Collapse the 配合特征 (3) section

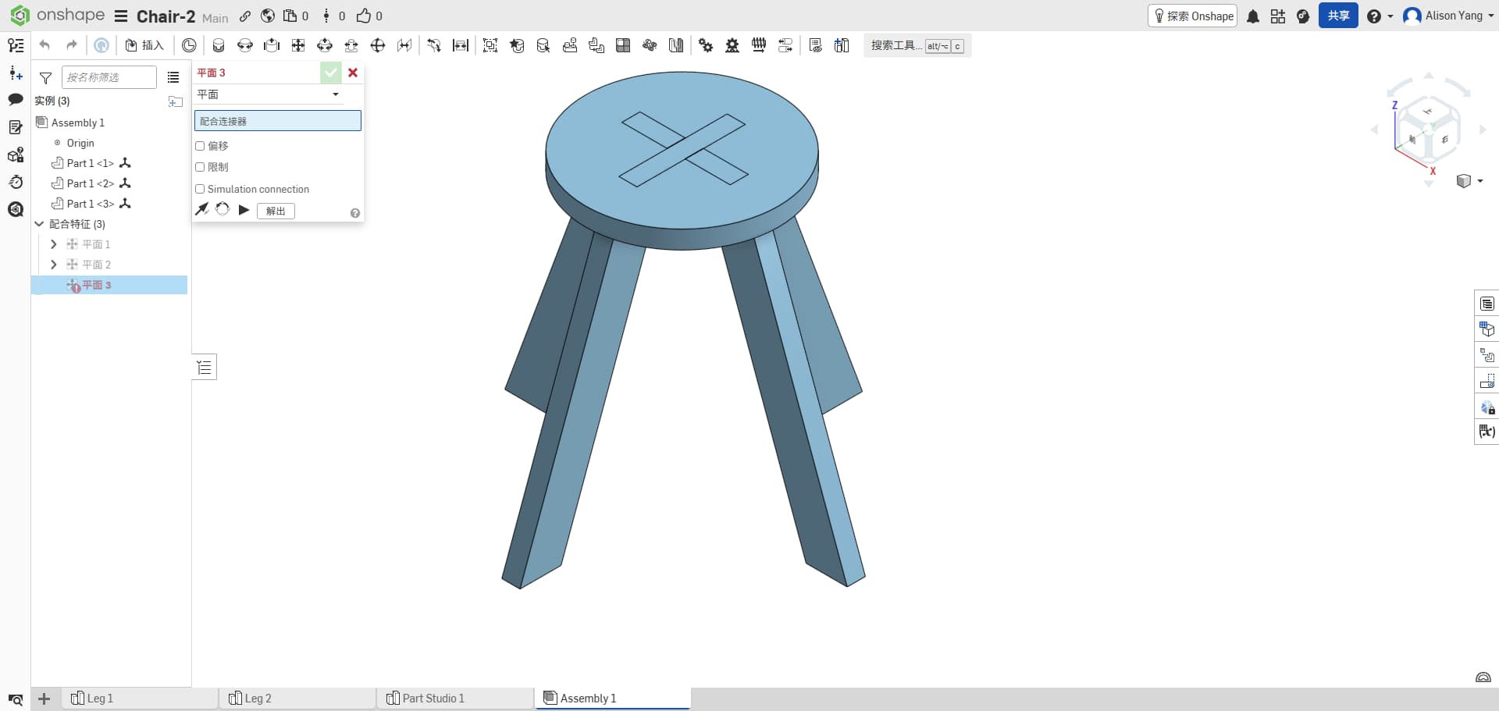tap(39, 224)
